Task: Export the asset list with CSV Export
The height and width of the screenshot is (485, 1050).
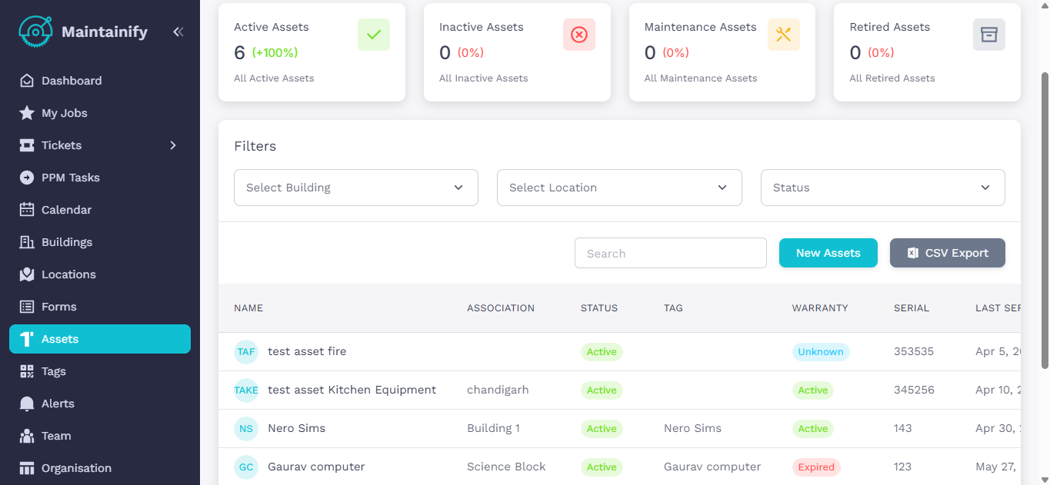Action: click(947, 253)
